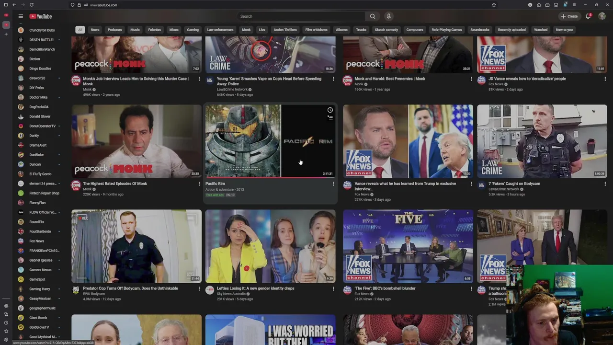The image size is (613, 345).
Task: Open 'JD Vance reveals how to deradicalize people' title
Action: coord(527,79)
